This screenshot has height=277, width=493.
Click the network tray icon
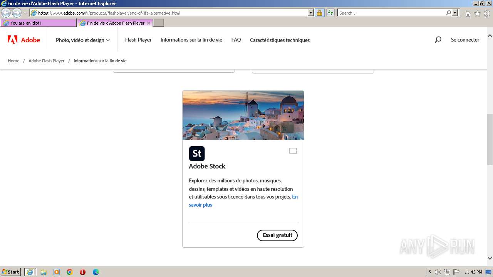coord(447,272)
